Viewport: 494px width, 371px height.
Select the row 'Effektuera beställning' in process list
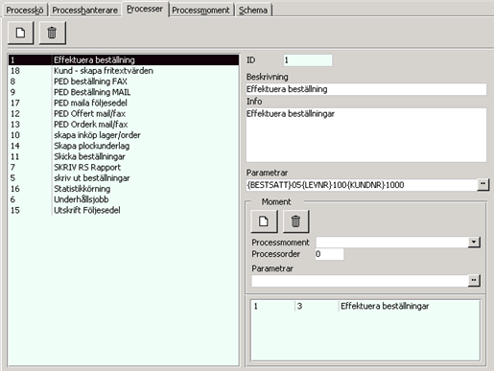[124, 60]
